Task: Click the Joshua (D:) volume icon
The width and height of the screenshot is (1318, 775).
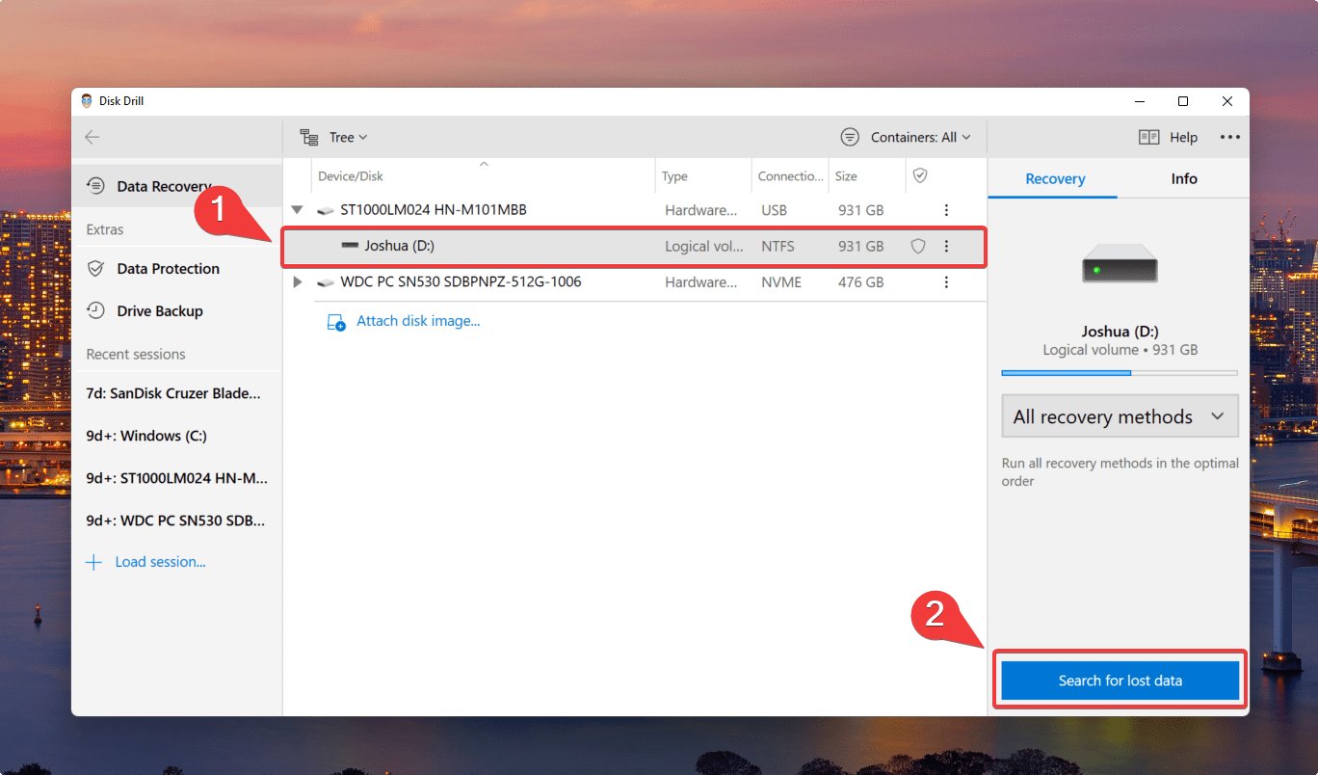Action: [350, 246]
